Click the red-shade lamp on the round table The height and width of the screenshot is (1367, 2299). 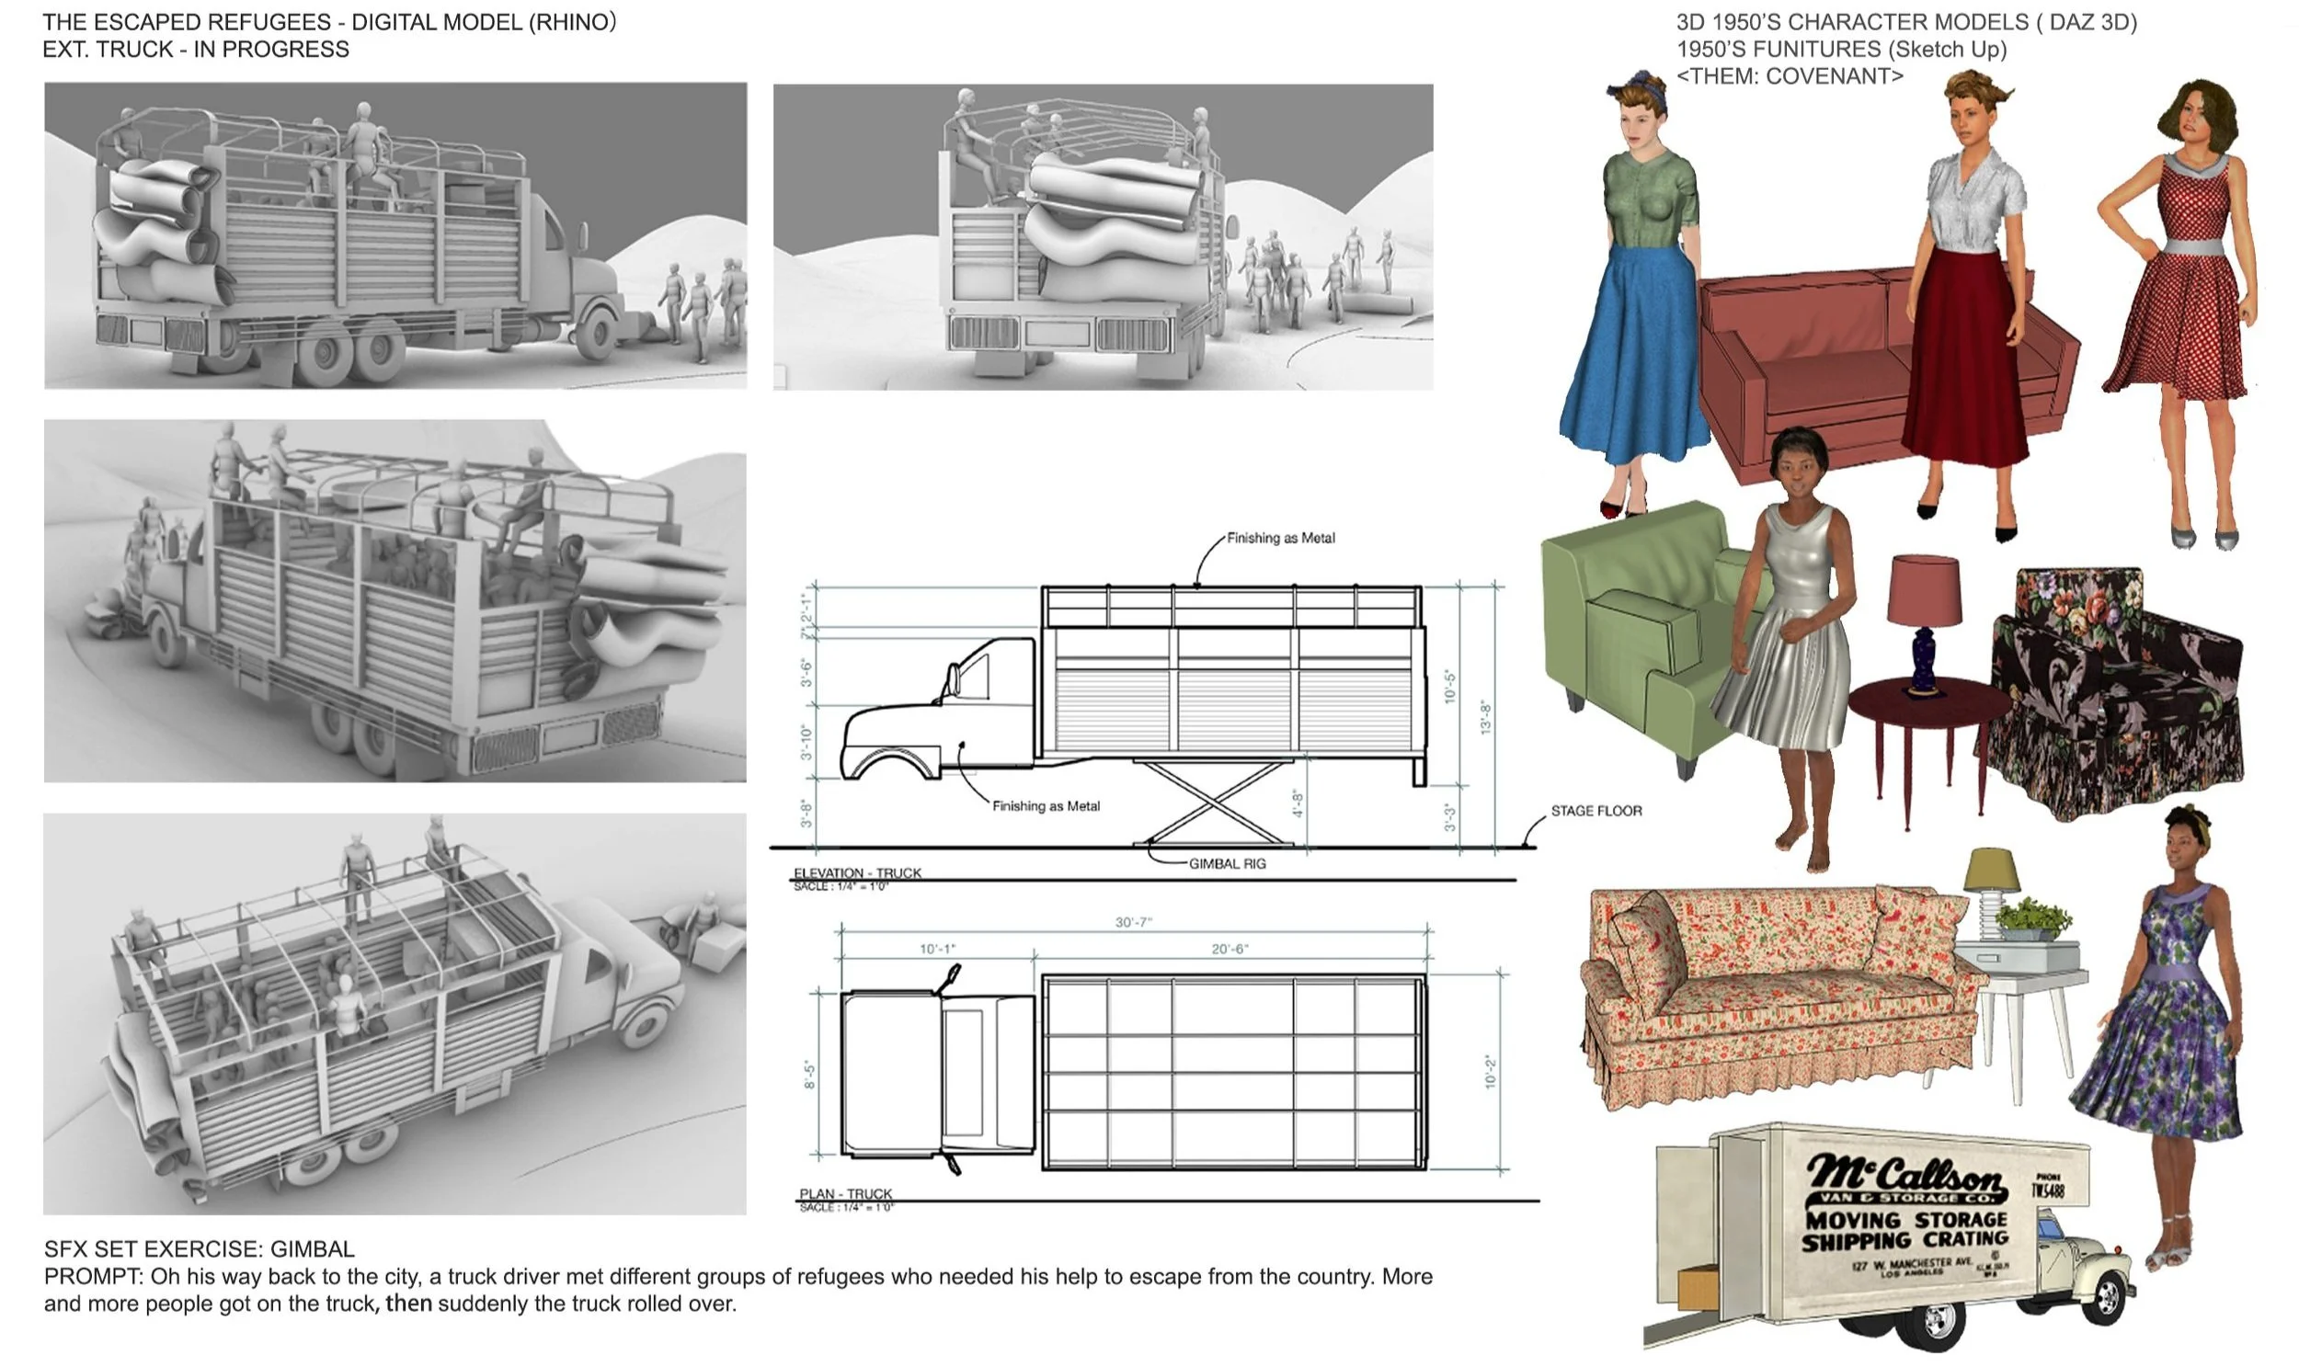click(x=1924, y=624)
